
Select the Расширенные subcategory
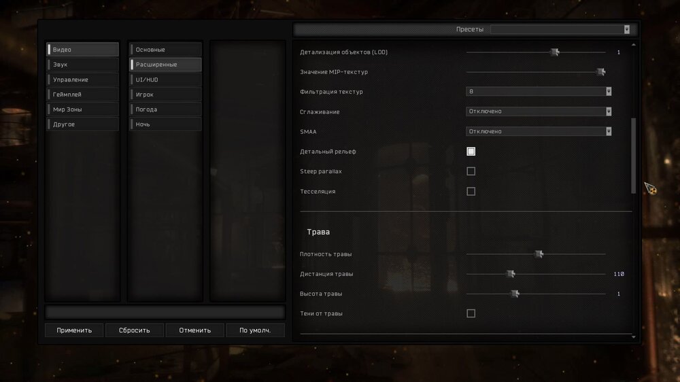click(165, 65)
